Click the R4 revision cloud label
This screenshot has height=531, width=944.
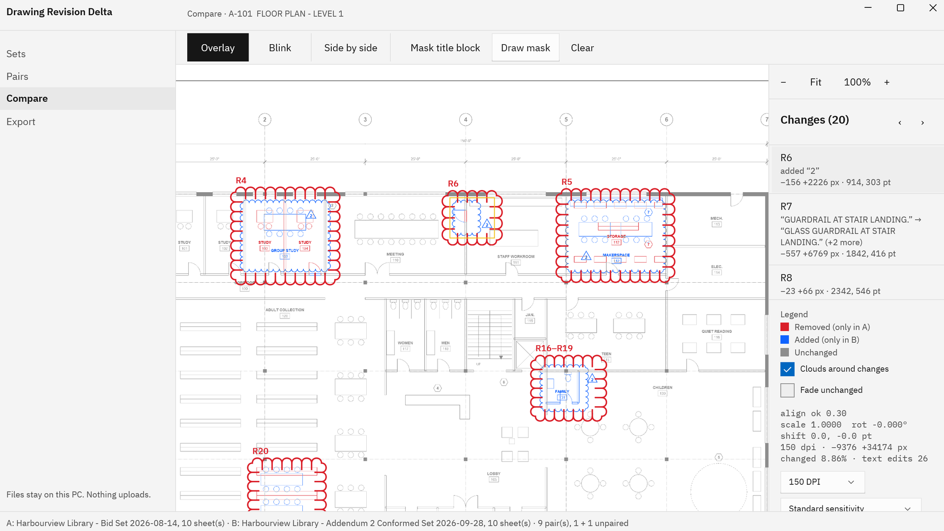tap(241, 180)
